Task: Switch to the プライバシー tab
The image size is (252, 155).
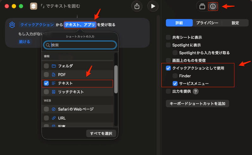Action: (x=207, y=23)
